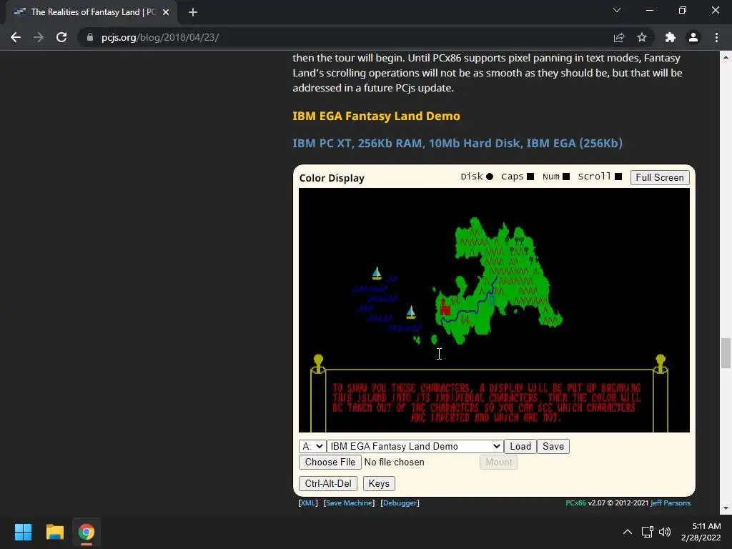Send Ctrl-Alt-Del to the machine
The image size is (732, 549).
pos(328,484)
